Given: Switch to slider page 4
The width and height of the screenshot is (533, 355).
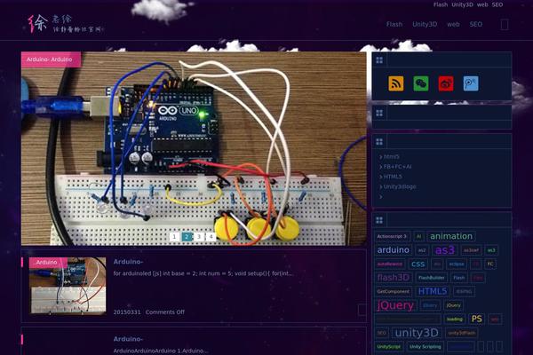Looking at the screenshot, I should 211,237.
